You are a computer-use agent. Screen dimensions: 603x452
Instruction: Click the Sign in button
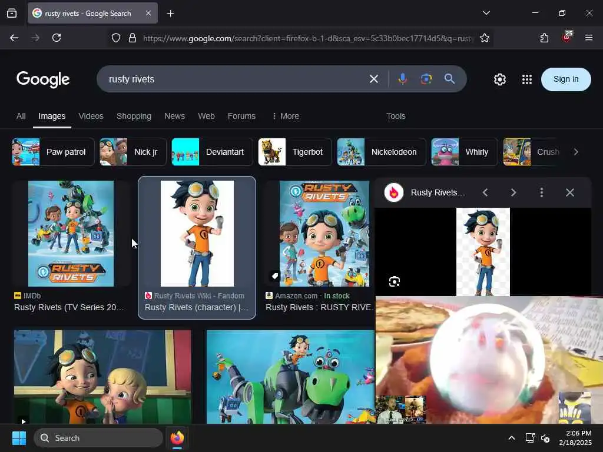[566, 79]
